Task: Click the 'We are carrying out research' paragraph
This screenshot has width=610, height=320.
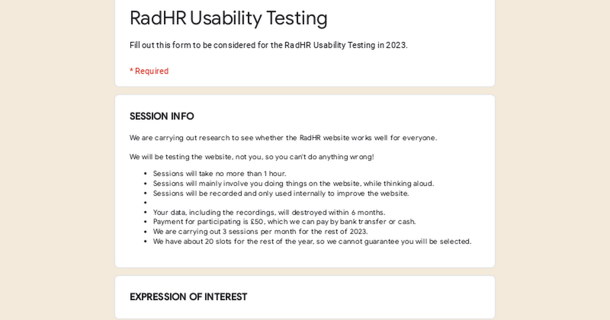Action: click(x=283, y=138)
